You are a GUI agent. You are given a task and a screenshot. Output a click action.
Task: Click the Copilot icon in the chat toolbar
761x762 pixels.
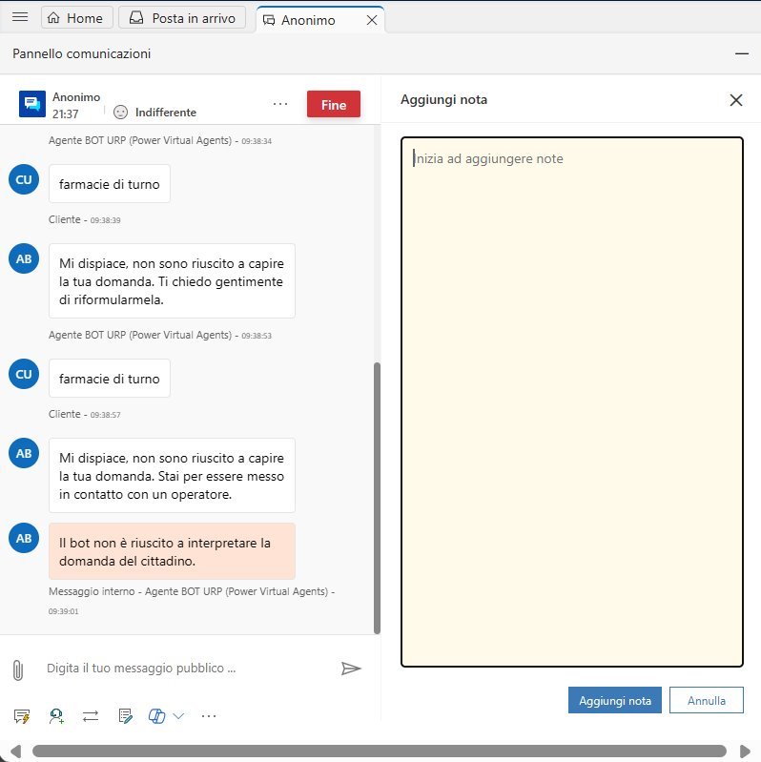click(x=158, y=715)
